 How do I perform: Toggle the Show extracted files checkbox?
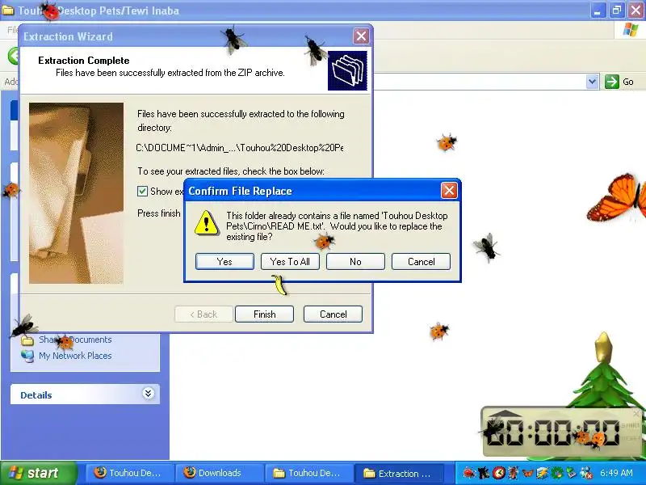click(x=143, y=191)
